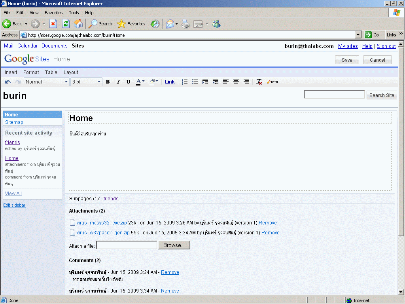This screenshot has width=405, height=304.
Task: Open the text color picker
Action: click(x=140, y=82)
